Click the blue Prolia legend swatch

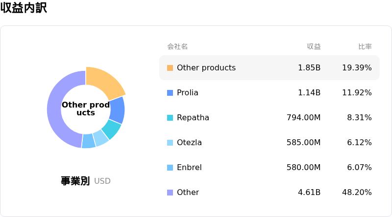click(x=170, y=93)
